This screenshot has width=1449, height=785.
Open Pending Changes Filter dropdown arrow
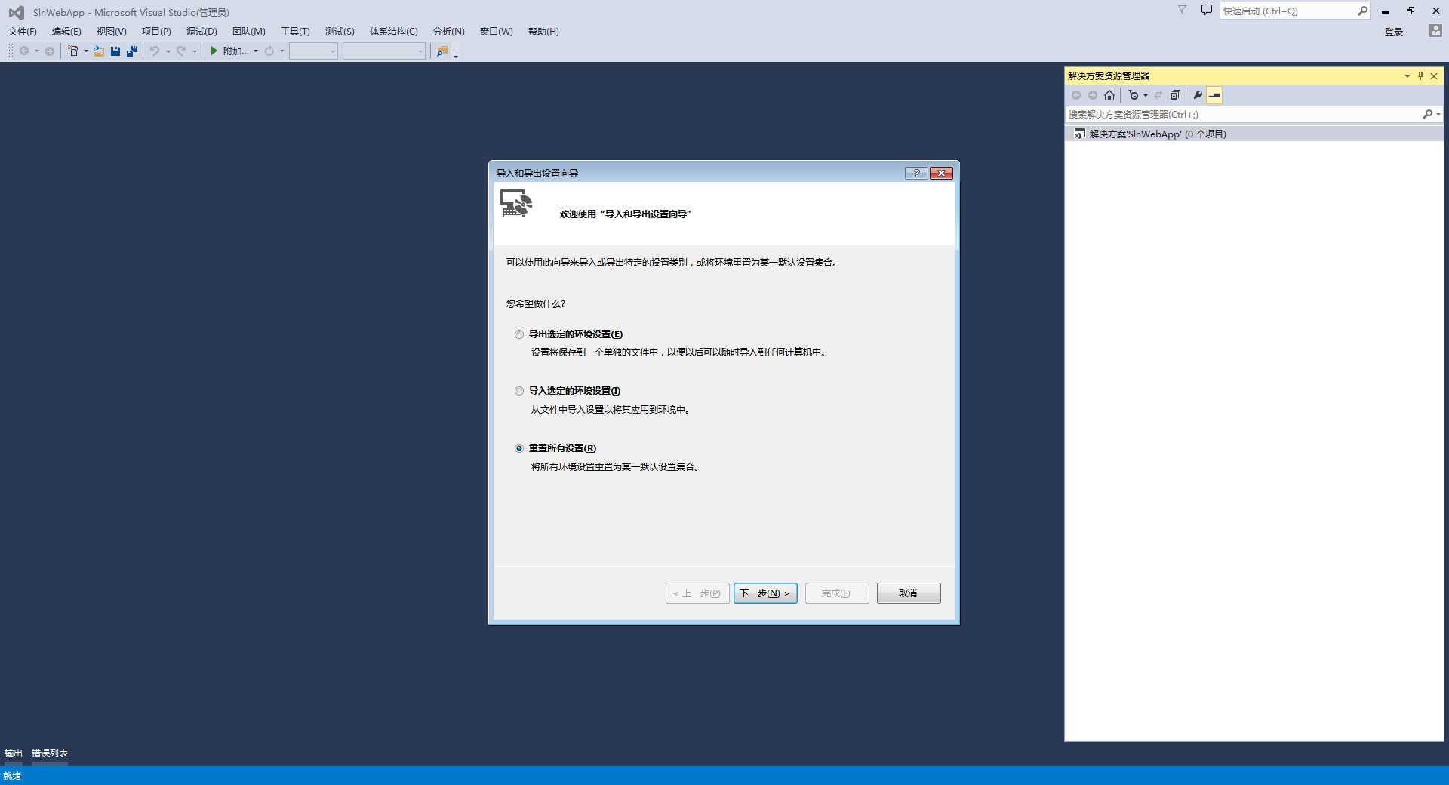coord(1146,95)
